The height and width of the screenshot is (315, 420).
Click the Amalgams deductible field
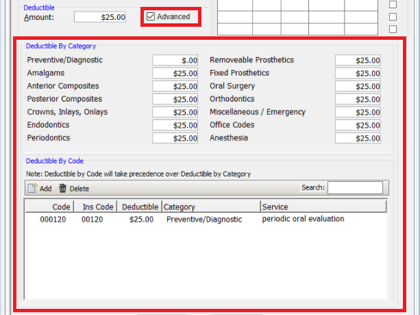(x=175, y=73)
